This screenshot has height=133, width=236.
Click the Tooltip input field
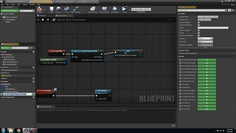213,28
